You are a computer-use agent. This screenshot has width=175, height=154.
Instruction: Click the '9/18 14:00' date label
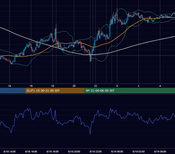point(10,151)
